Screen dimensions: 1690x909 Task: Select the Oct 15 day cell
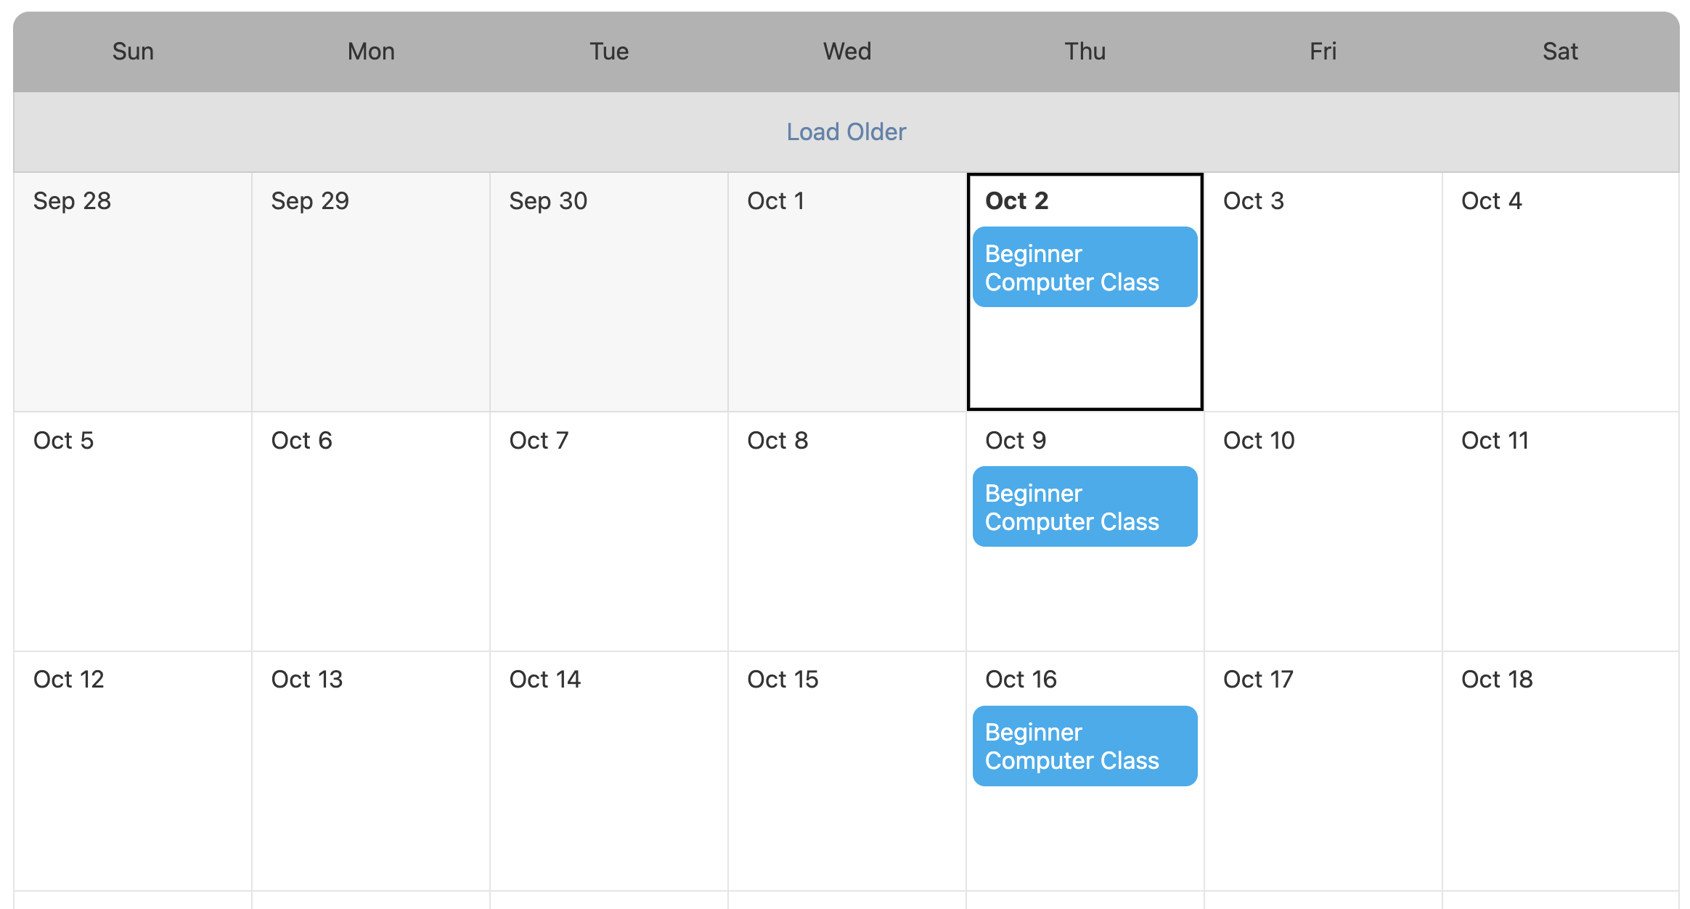pos(847,784)
